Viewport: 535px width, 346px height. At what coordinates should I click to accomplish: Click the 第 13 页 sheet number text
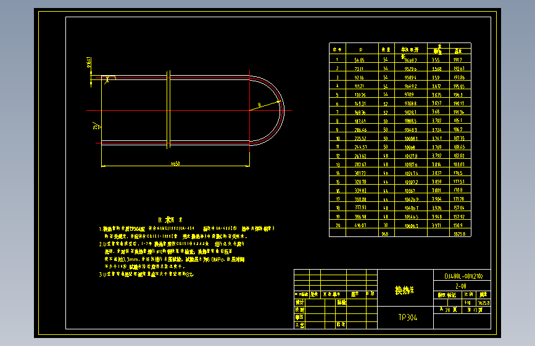coord(475,310)
